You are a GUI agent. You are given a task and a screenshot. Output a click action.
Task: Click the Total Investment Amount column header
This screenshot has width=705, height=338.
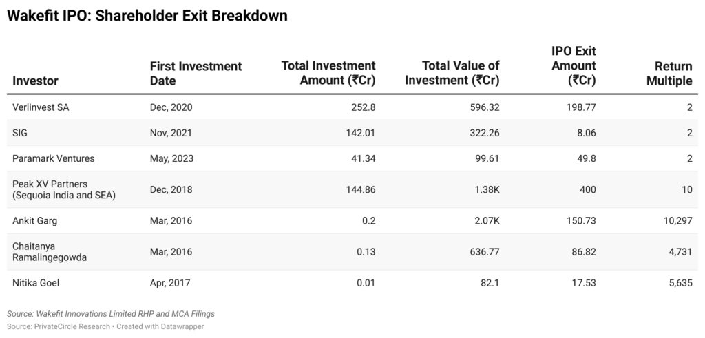click(x=328, y=73)
